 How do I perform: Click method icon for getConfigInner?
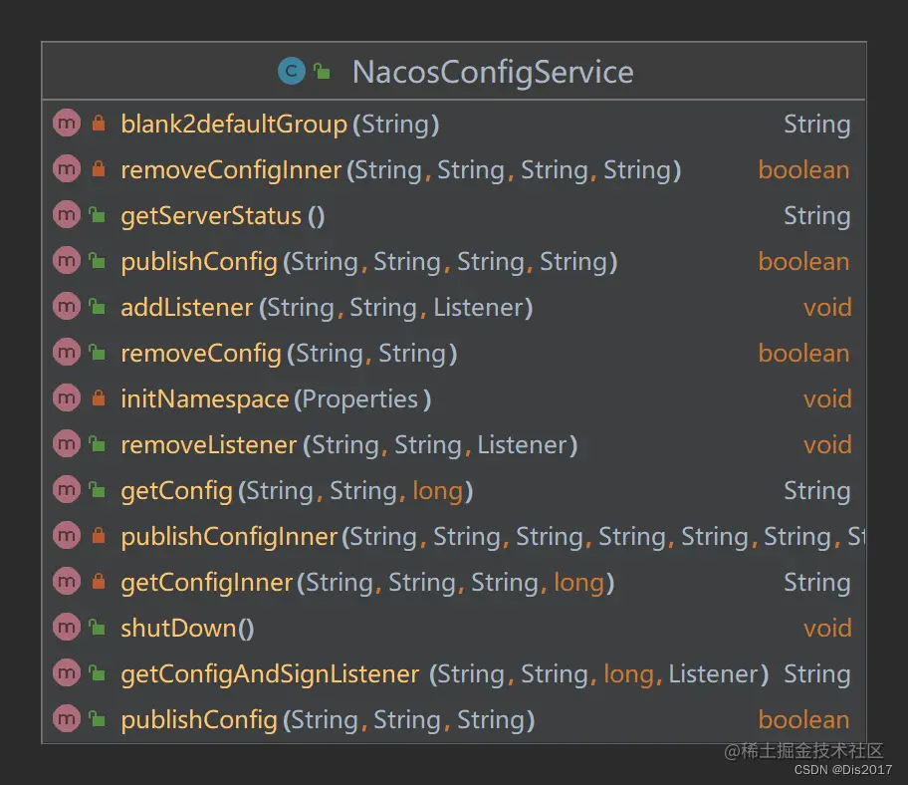67,581
